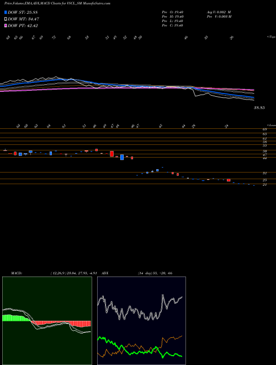Select the 'DOW ST: 25.88' legend text
The height and width of the screenshot is (365, 276).
(x=23, y=12)
